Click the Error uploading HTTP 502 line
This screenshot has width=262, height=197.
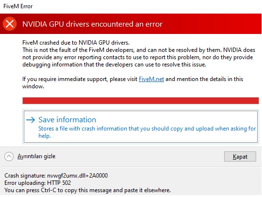click(x=37, y=183)
